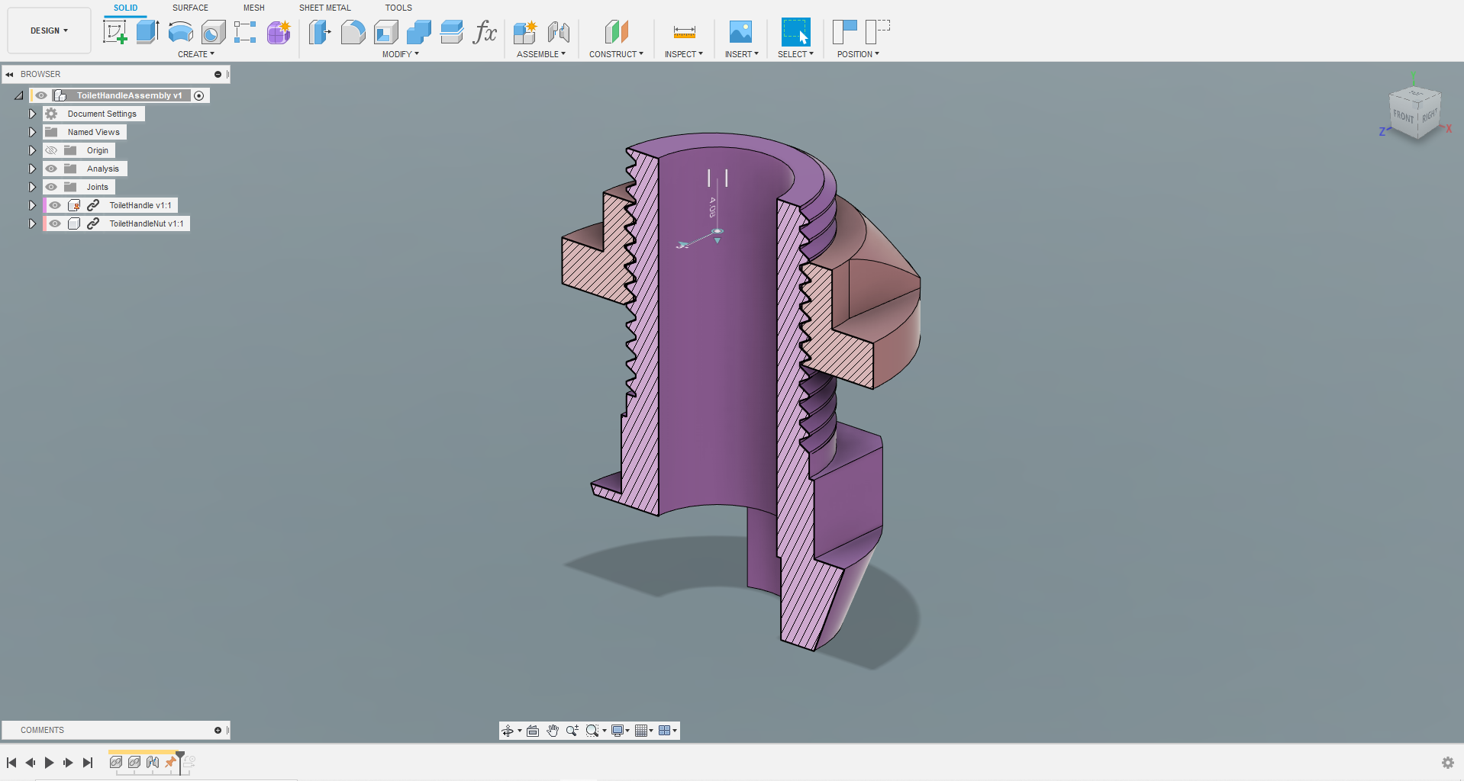Switch to the SURFACE tab
This screenshot has height=781, width=1464.
tap(190, 8)
